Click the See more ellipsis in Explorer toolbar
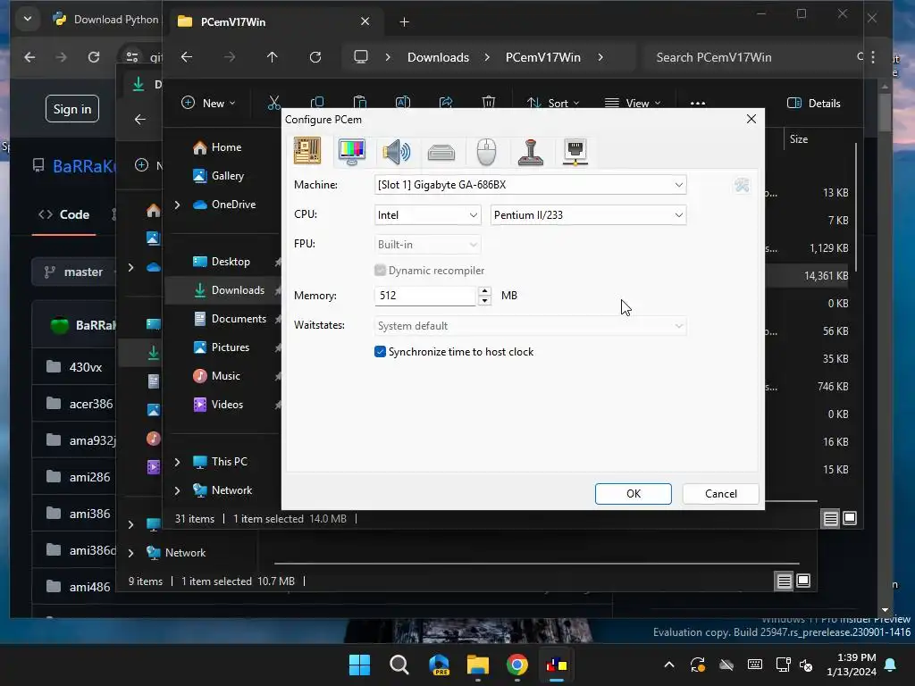This screenshot has height=686, width=915. click(x=697, y=104)
